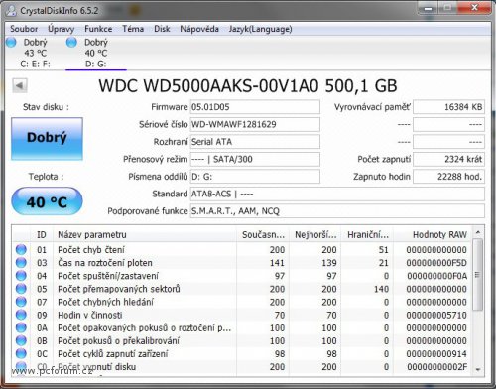
Task: Click the status icon for attribute 0B
Action: 21,340
